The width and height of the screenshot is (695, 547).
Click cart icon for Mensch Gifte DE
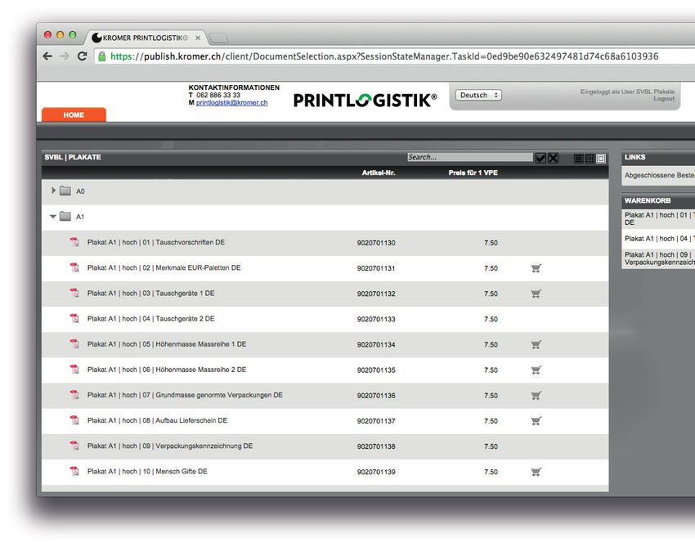pos(536,472)
